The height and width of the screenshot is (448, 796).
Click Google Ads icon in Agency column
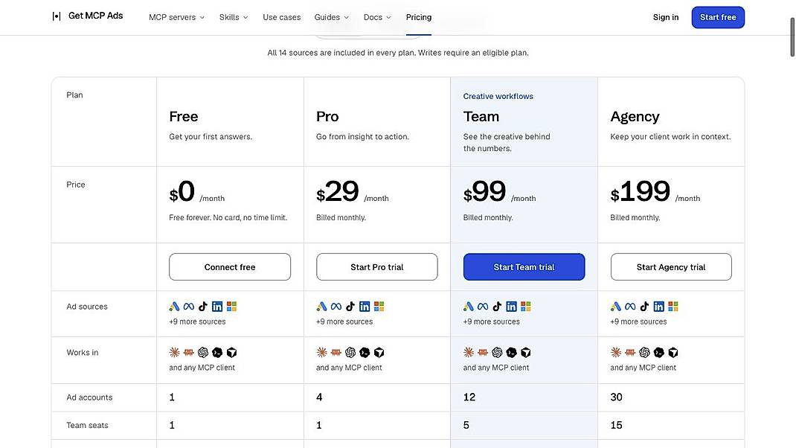pos(615,307)
